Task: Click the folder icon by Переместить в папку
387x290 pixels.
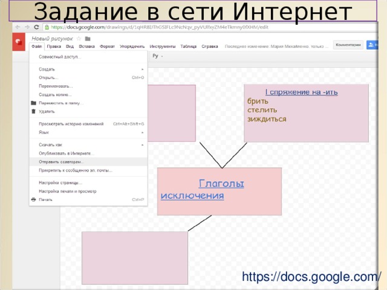Action: click(x=34, y=103)
